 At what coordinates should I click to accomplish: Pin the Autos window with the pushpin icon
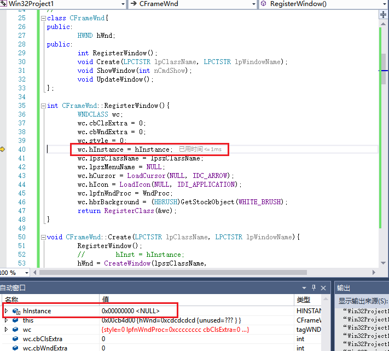(x=313, y=287)
